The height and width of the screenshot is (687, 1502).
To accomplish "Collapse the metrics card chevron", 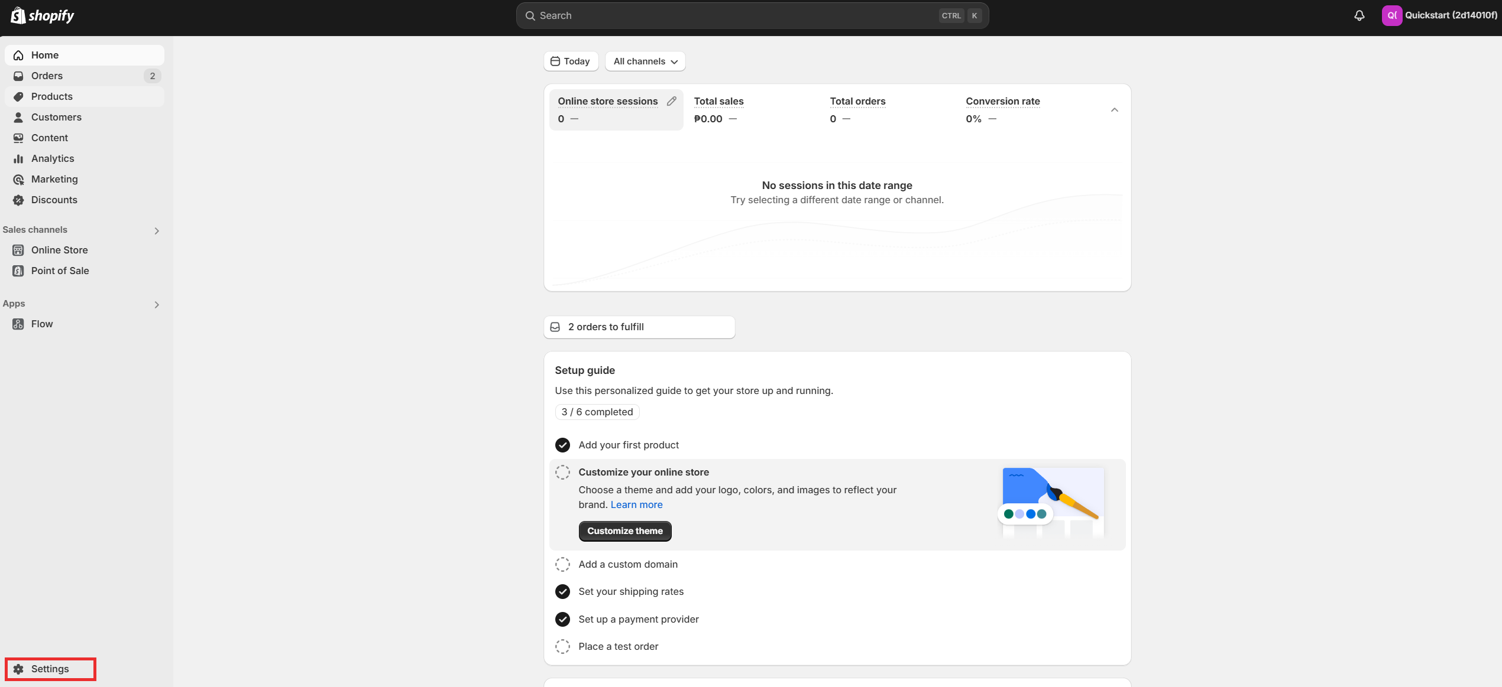I will pyautogui.click(x=1114, y=110).
